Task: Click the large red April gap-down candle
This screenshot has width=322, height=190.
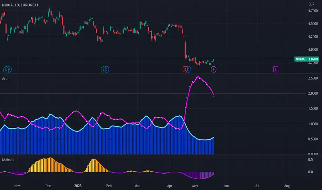Action: tap(185, 49)
